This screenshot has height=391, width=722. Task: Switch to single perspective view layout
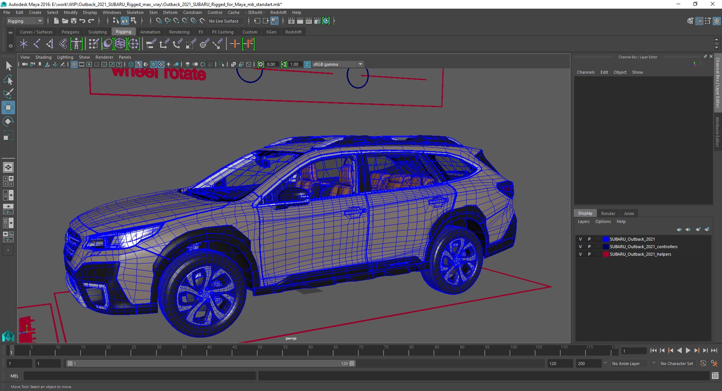[8, 167]
